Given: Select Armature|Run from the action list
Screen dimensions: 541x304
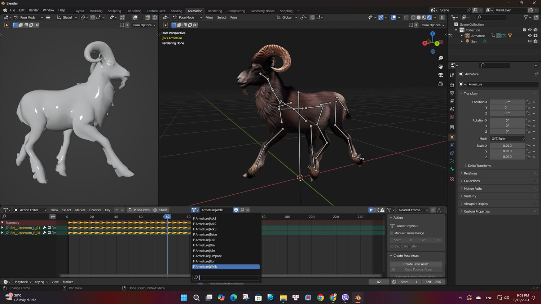Looking at the screenshot, I should pos(205,261).
